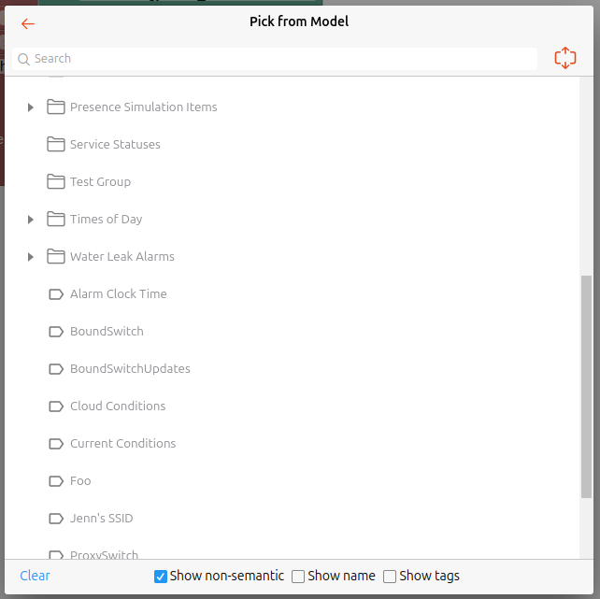Uncheck Show non-semantic checkbox
The image size is (600, 599).
(161, 577)
